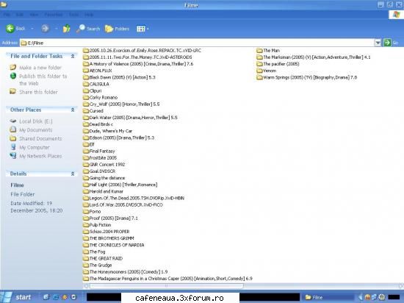
Task: Click the Make a new folder link
Action: pos(40,68)
